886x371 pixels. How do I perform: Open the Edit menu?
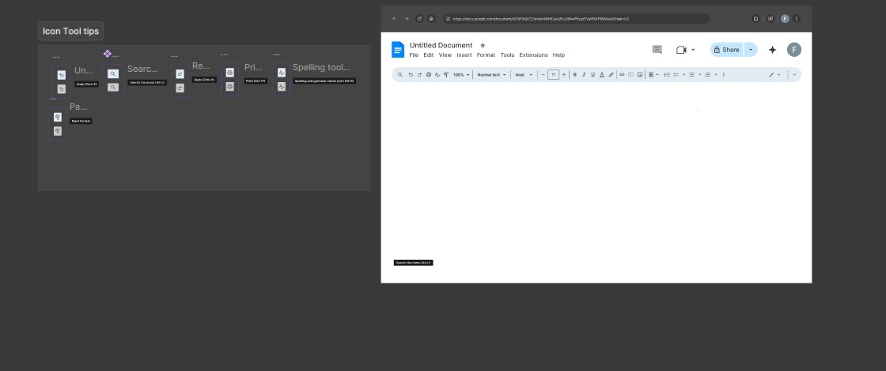coord(429,55)
